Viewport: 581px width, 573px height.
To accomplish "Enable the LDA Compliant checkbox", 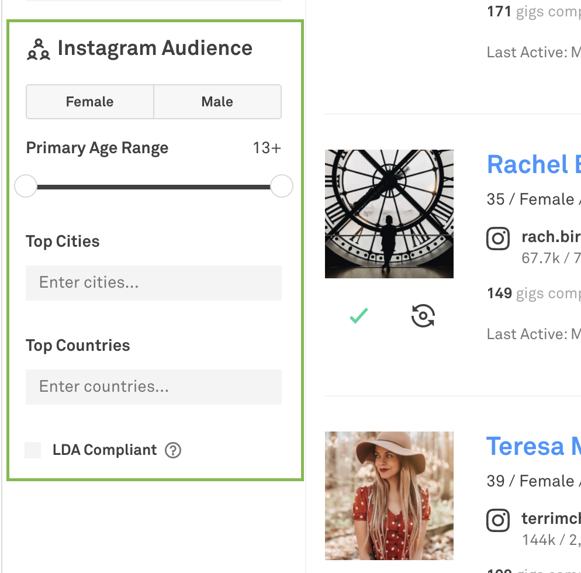I will click(x=33, y=450).
